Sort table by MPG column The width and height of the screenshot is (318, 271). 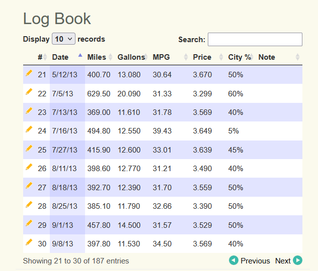(x=171, y=57)
